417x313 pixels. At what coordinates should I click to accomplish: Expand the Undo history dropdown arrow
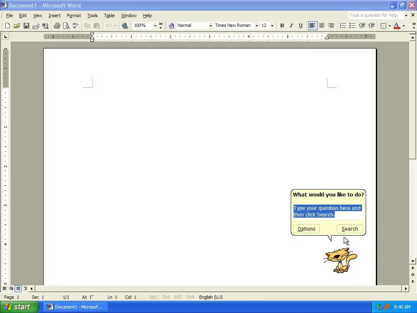[115, 26]
